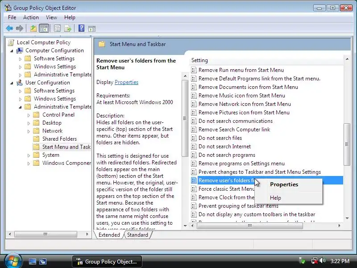
Task: Click the Export List toolbar icon
Action: 68,29
